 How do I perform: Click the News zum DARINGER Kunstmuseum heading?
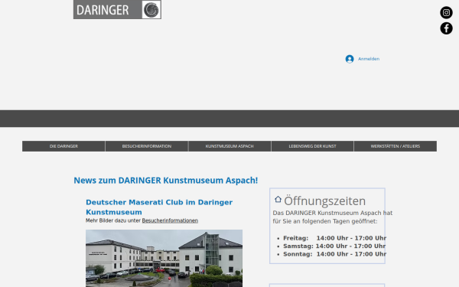(166, 181)
